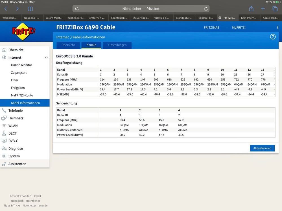The width and height of the screenshot is (282, 211).
Task: Click the Übersicht house icon in sidebar
Action: (4, 50)
